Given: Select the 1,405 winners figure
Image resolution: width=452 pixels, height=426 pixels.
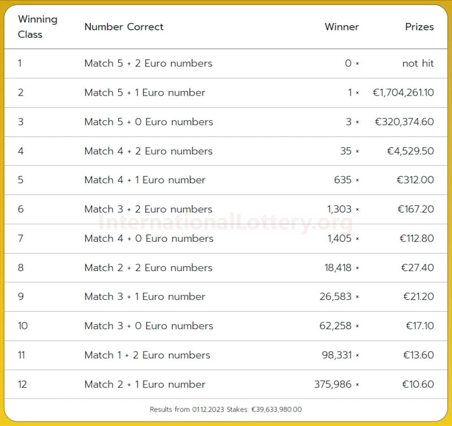Looking at the screenshot, I should (x=340, y=238).
